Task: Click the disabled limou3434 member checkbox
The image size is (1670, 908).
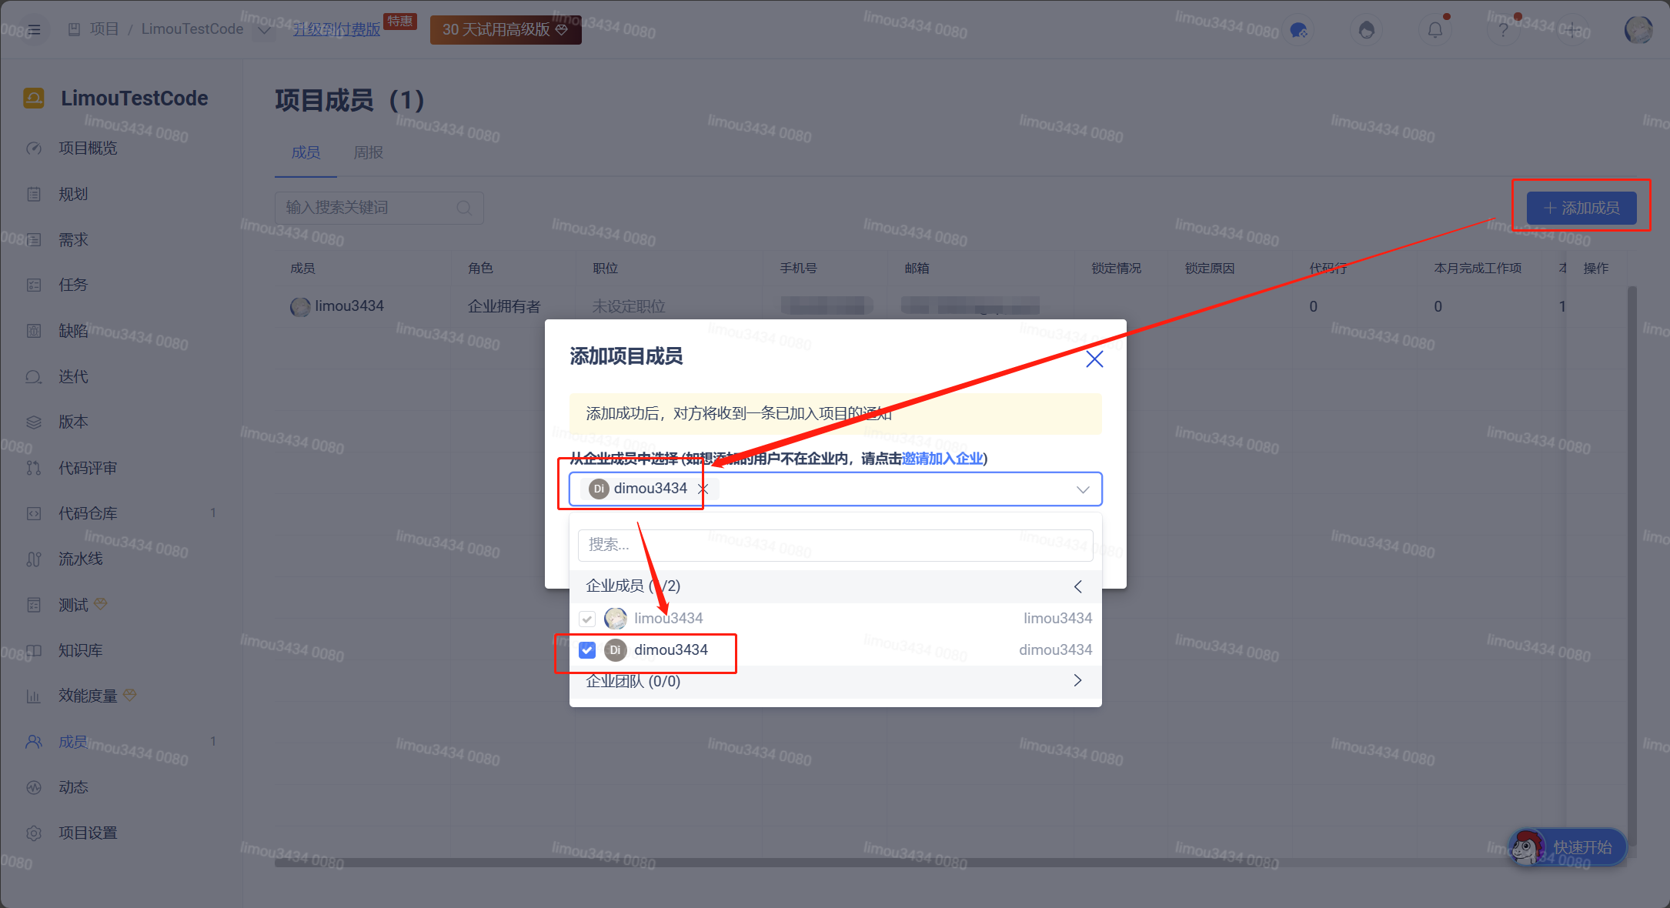Action: (x=587, y=619)
